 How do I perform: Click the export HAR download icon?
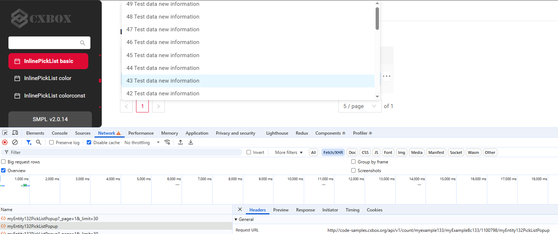click(191, 142)
